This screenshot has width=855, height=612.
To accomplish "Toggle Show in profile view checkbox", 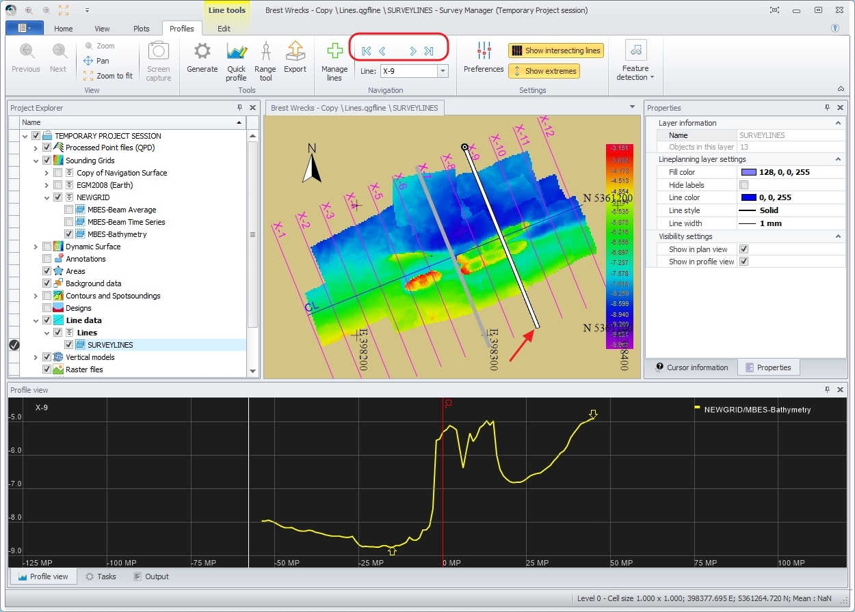I will point(744,262).
